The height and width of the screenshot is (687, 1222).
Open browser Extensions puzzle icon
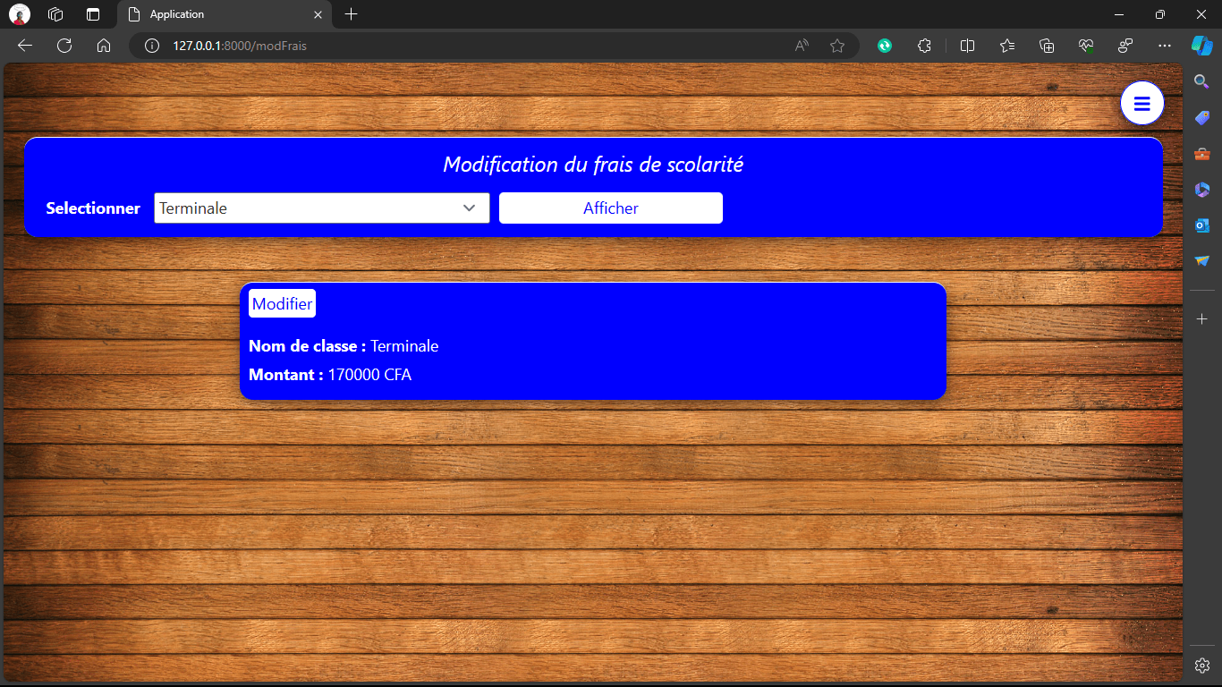click(x=925, y=46)
